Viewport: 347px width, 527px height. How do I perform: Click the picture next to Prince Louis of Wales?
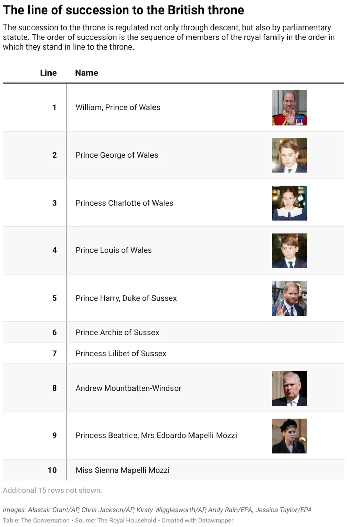pyautogui.click(x=289, y=251)
